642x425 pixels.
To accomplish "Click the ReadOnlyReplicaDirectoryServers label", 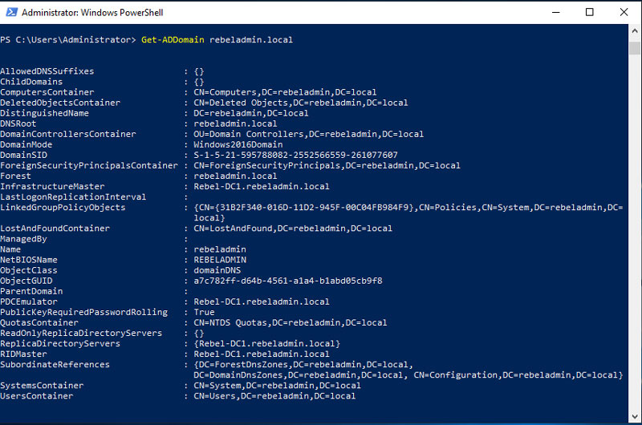I will 81,334.
